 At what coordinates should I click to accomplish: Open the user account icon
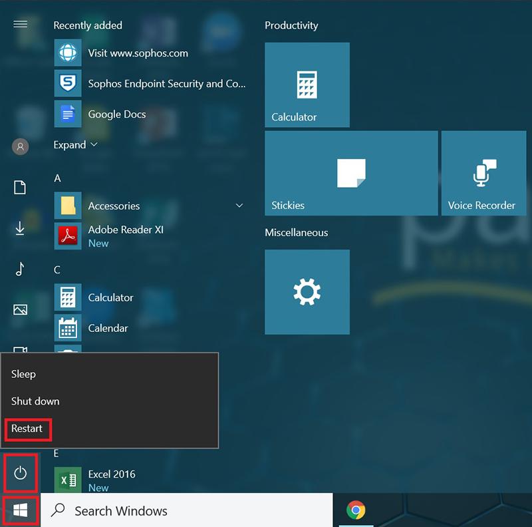point(20,146)
